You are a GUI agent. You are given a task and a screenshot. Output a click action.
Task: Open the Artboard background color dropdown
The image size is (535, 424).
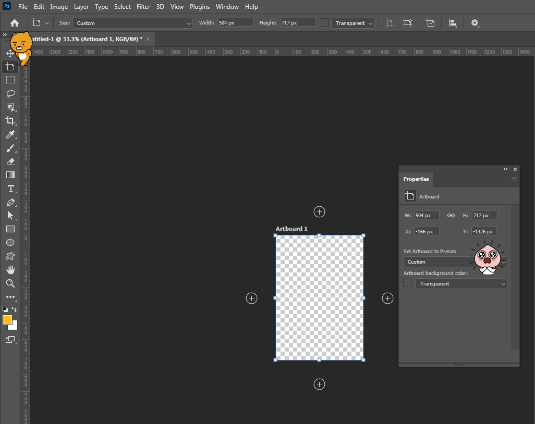(x=461, y=283)
